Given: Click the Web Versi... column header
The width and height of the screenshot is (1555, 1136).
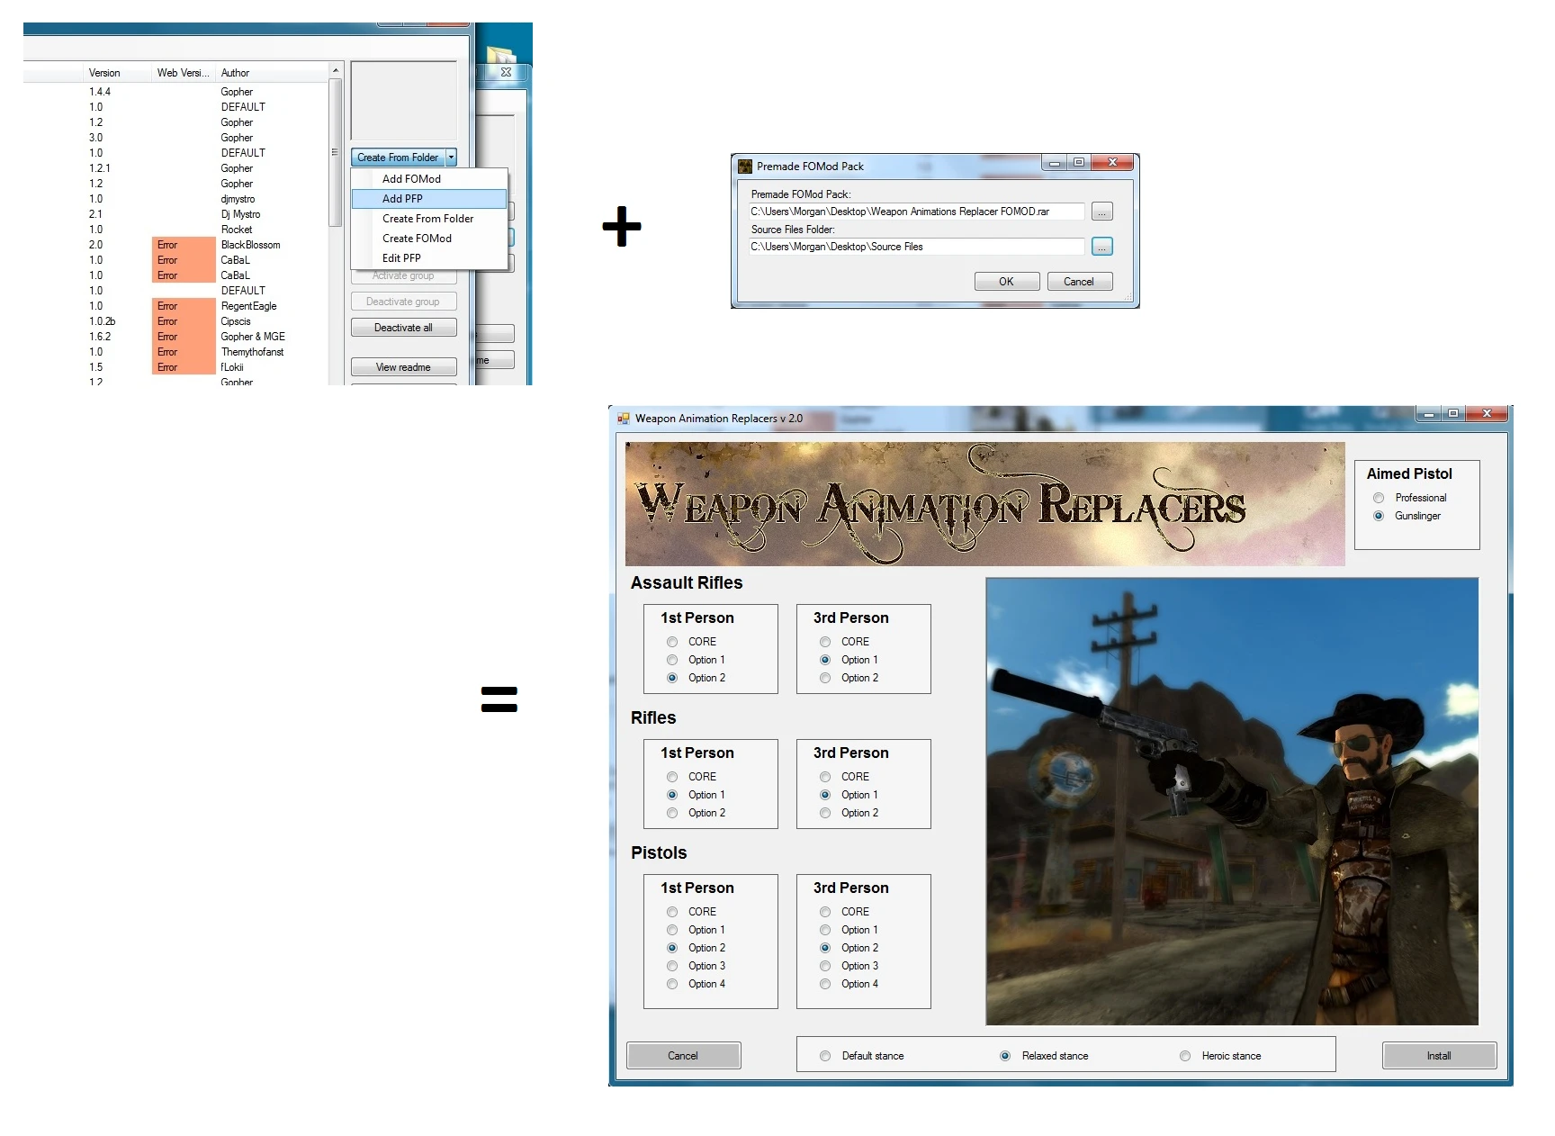Looking at the screenshot, I should 184,73.
